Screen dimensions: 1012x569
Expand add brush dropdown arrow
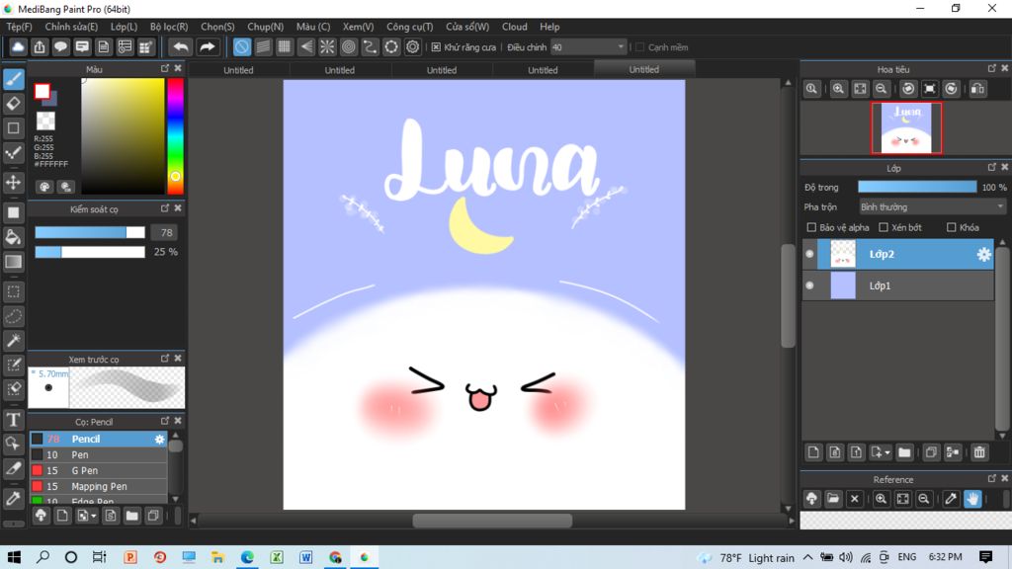(94, 516)
